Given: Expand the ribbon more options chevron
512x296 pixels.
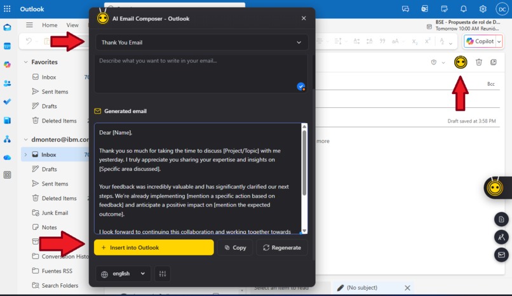Looking at the screenshot, I should pyautogui.click(x=450, y=43).
